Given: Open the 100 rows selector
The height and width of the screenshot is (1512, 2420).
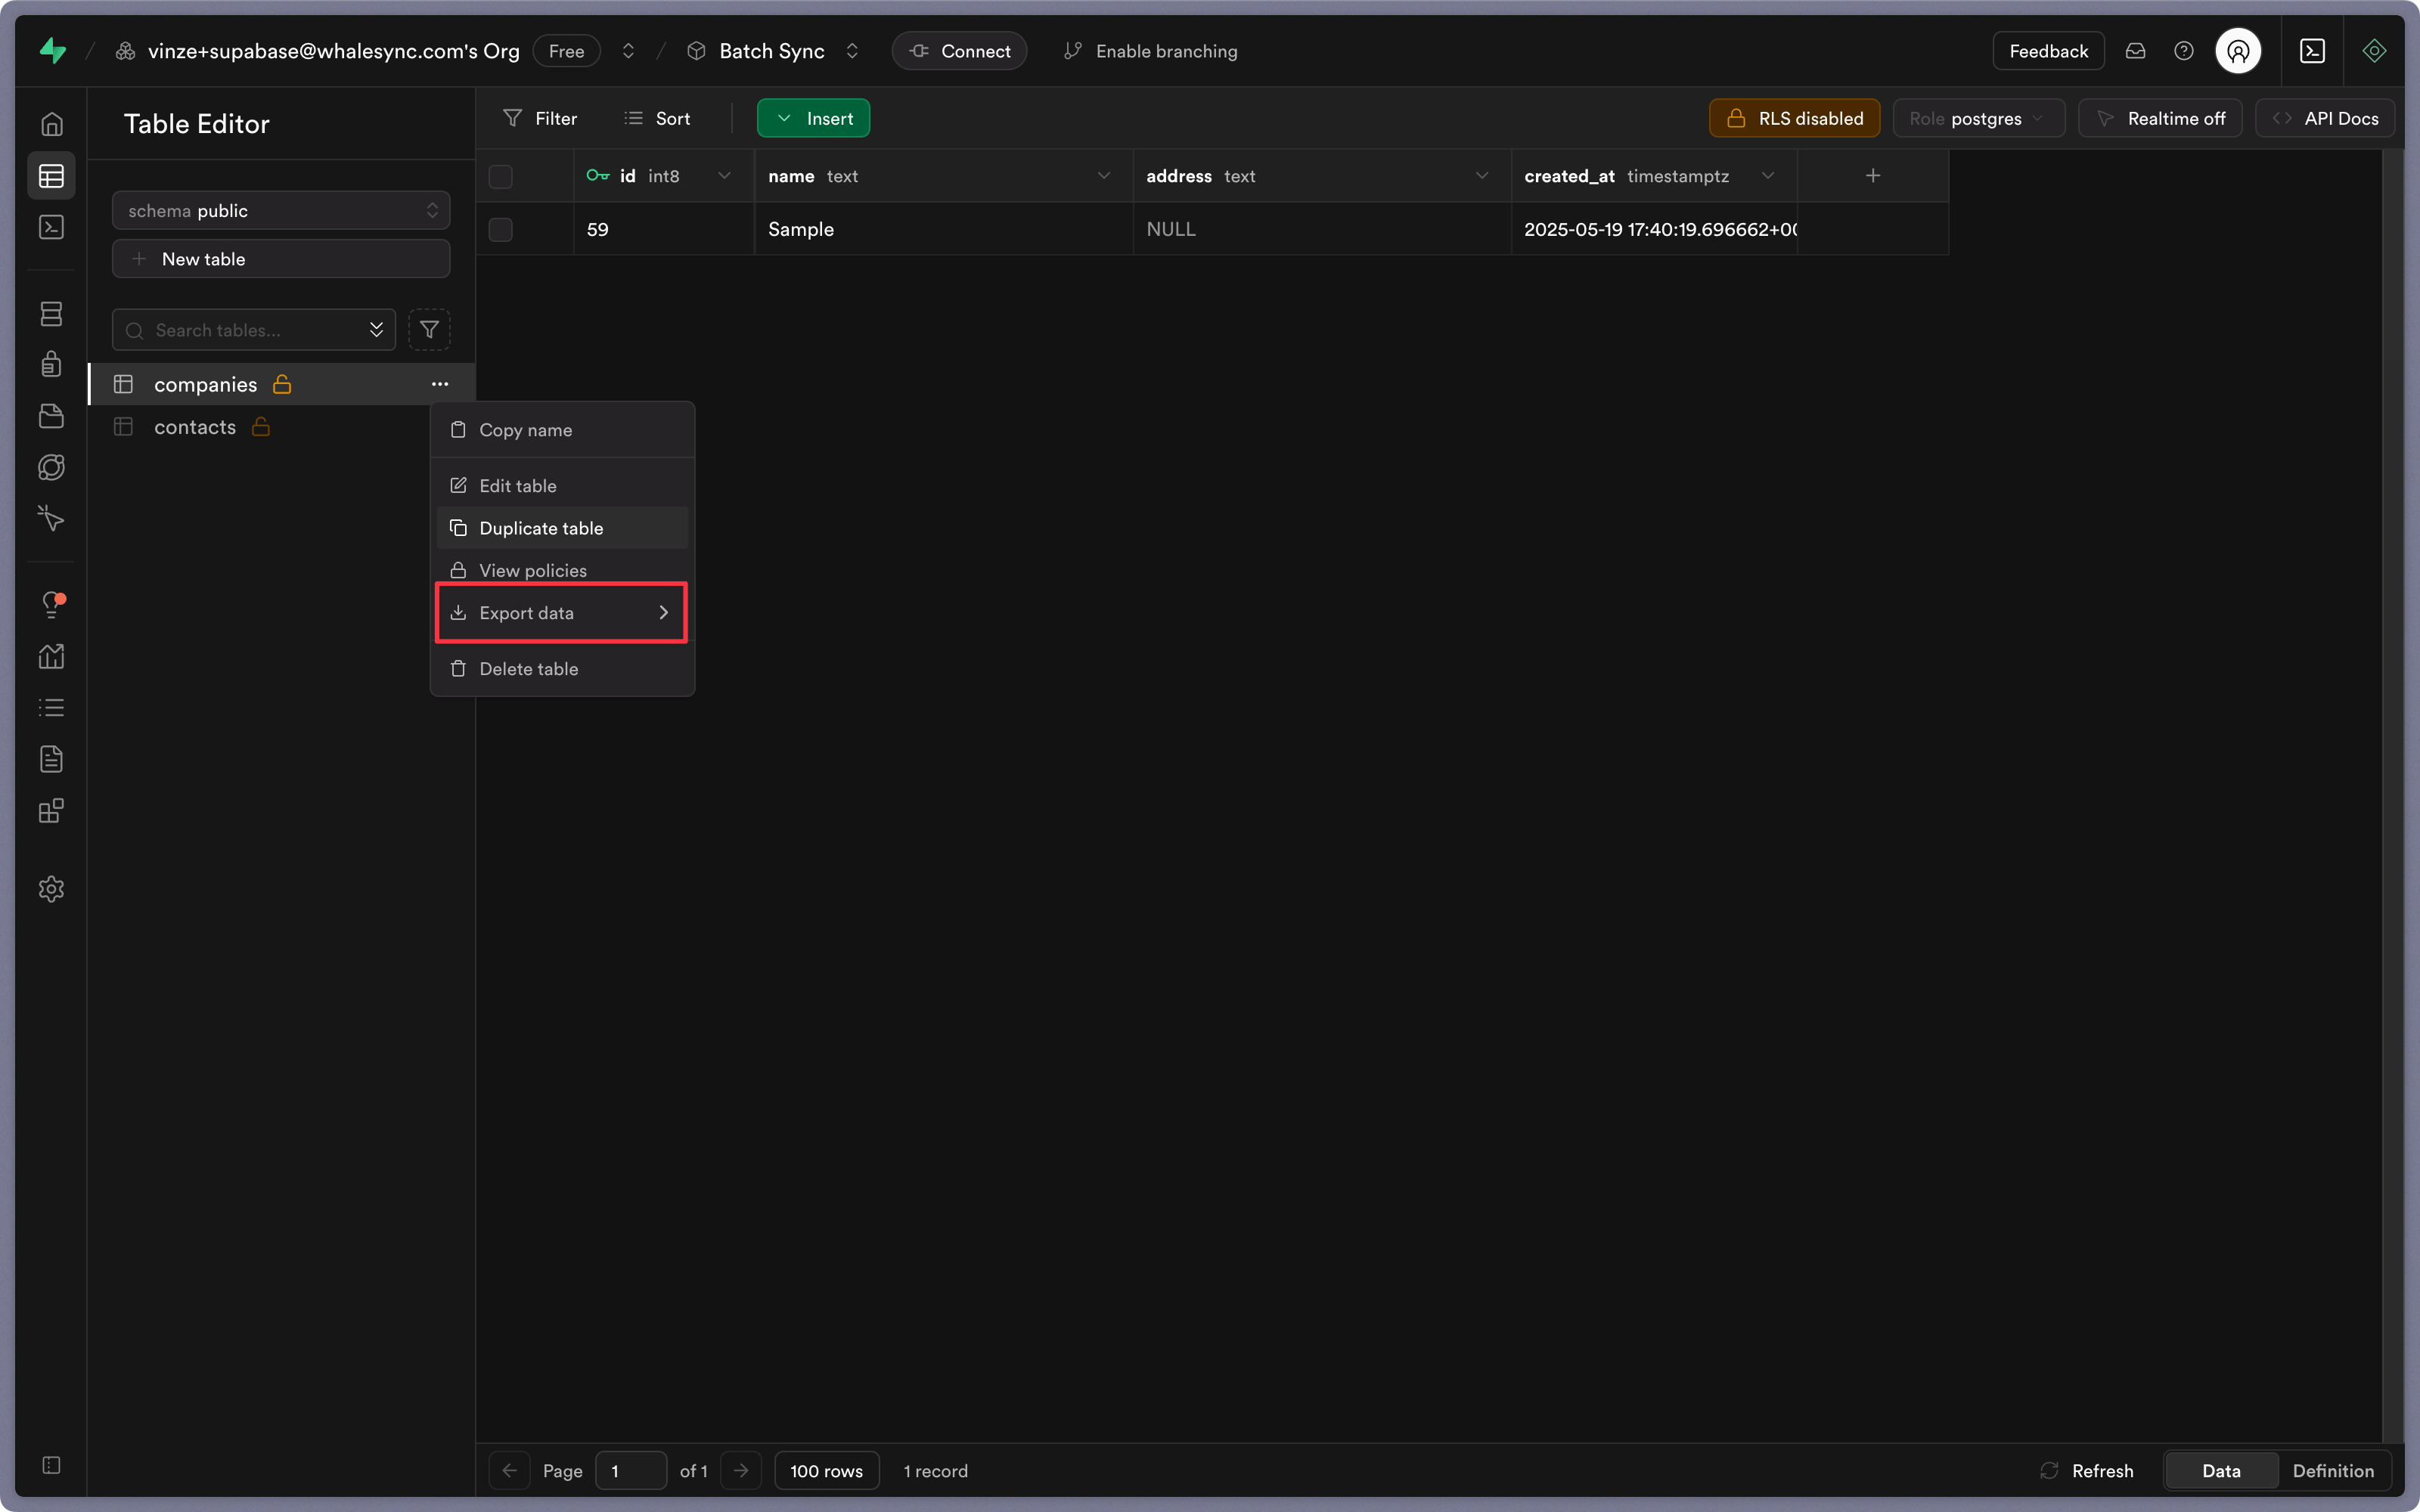Looking at the screenshot, I should pos(827,1471).
